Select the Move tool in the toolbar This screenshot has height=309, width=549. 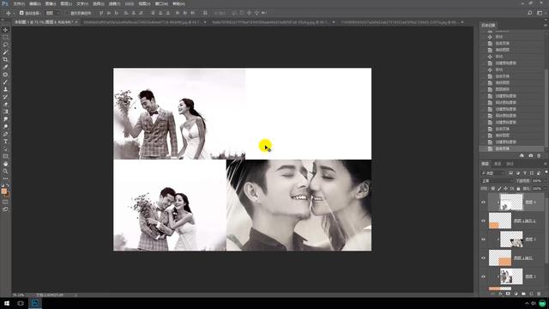[5, 30]
